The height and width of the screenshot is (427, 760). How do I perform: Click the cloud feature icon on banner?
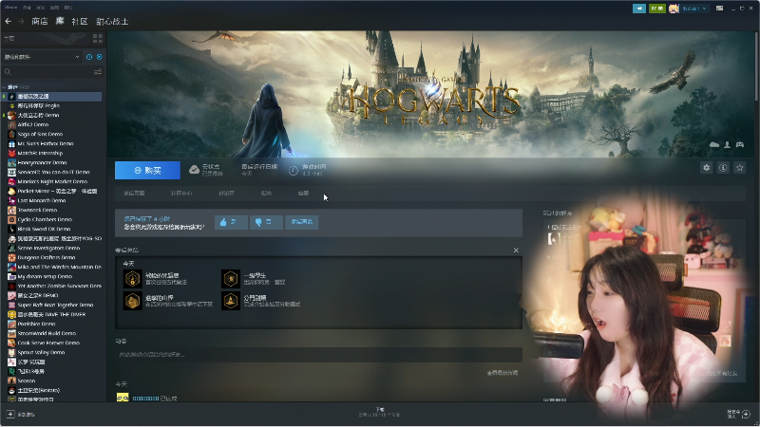pyautogui.click(x=714, y=144)
